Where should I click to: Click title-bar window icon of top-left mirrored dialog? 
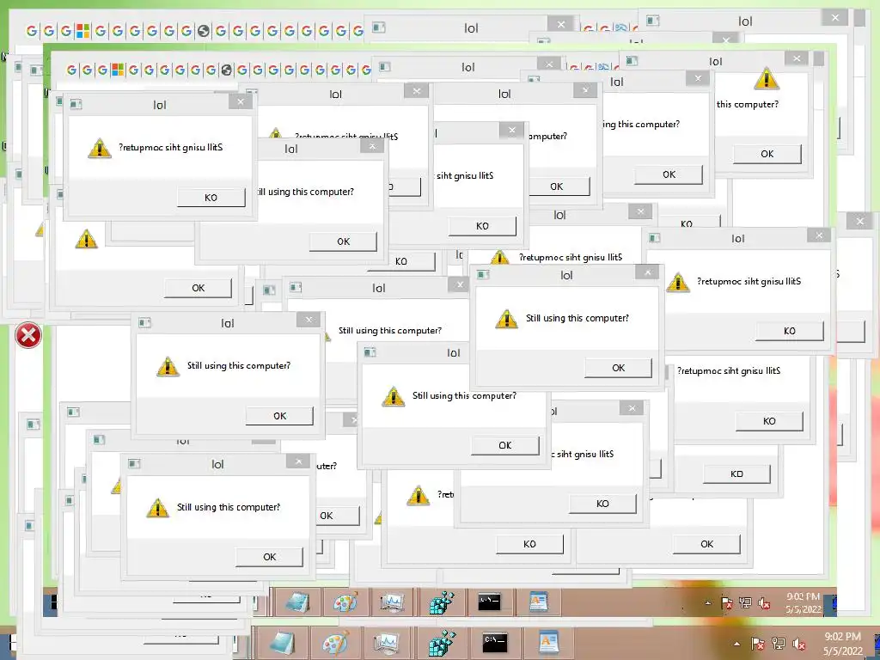tap(76, 104)
